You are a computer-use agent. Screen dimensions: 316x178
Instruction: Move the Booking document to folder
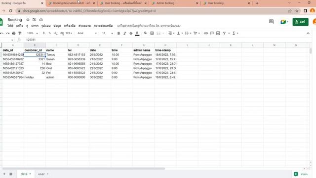coord(34,20)
